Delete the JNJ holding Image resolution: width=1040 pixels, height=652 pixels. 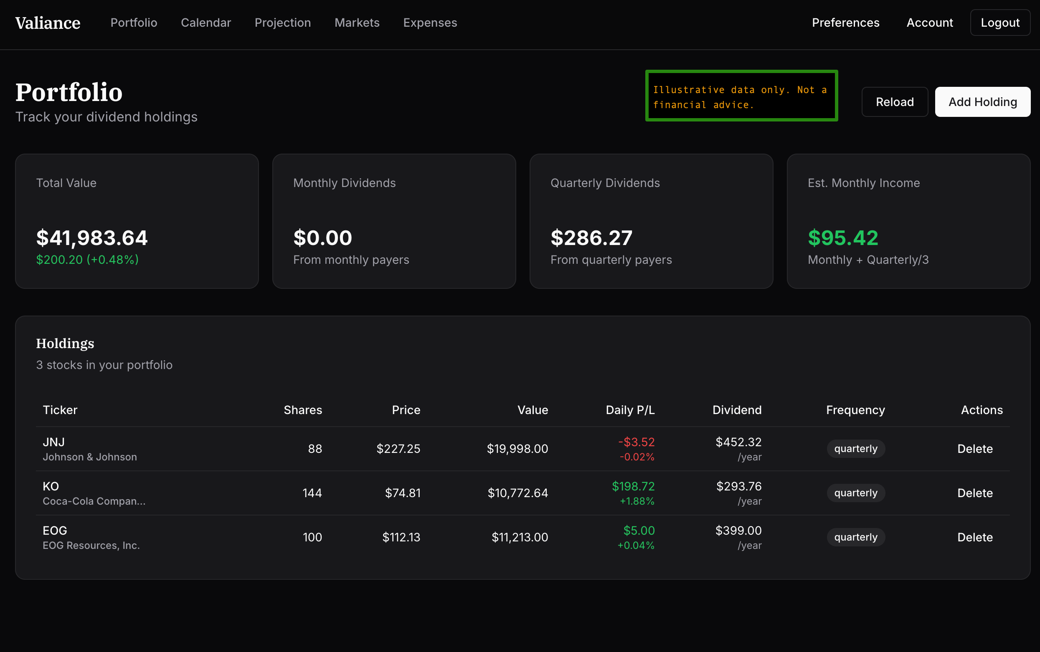974,449
